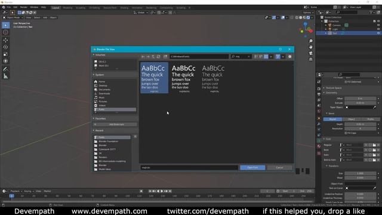
Task: Select Profile bevel mode
Action: (370, 119)
